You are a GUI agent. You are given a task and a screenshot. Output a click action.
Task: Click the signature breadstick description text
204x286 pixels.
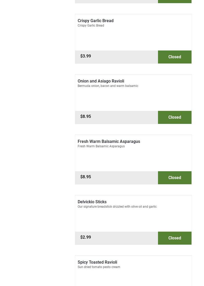(117, 207)
